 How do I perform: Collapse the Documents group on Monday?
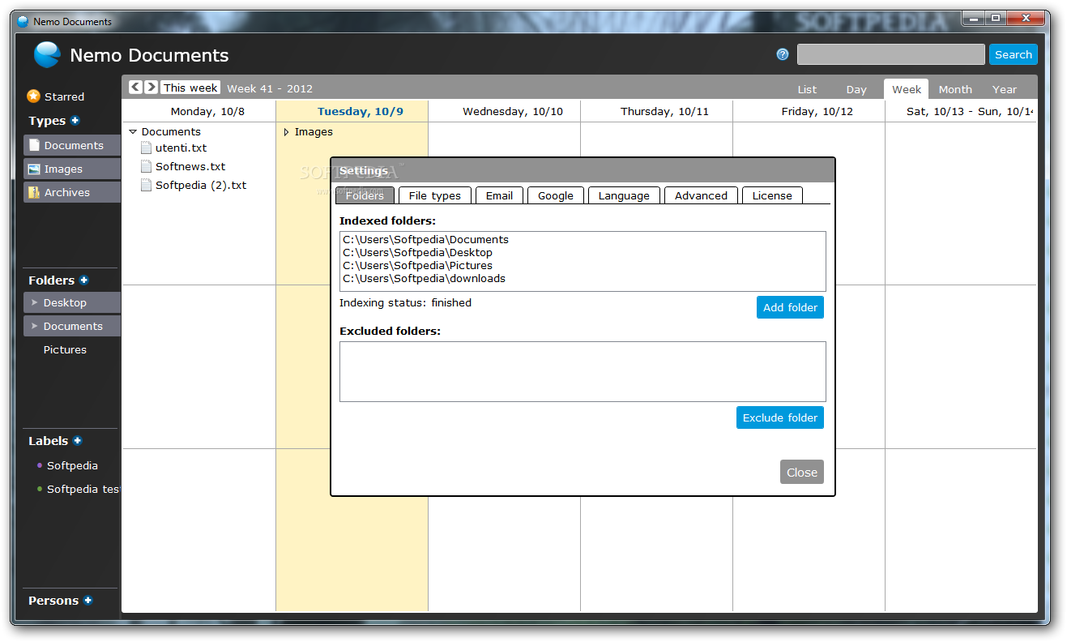(x=133, y=131)
